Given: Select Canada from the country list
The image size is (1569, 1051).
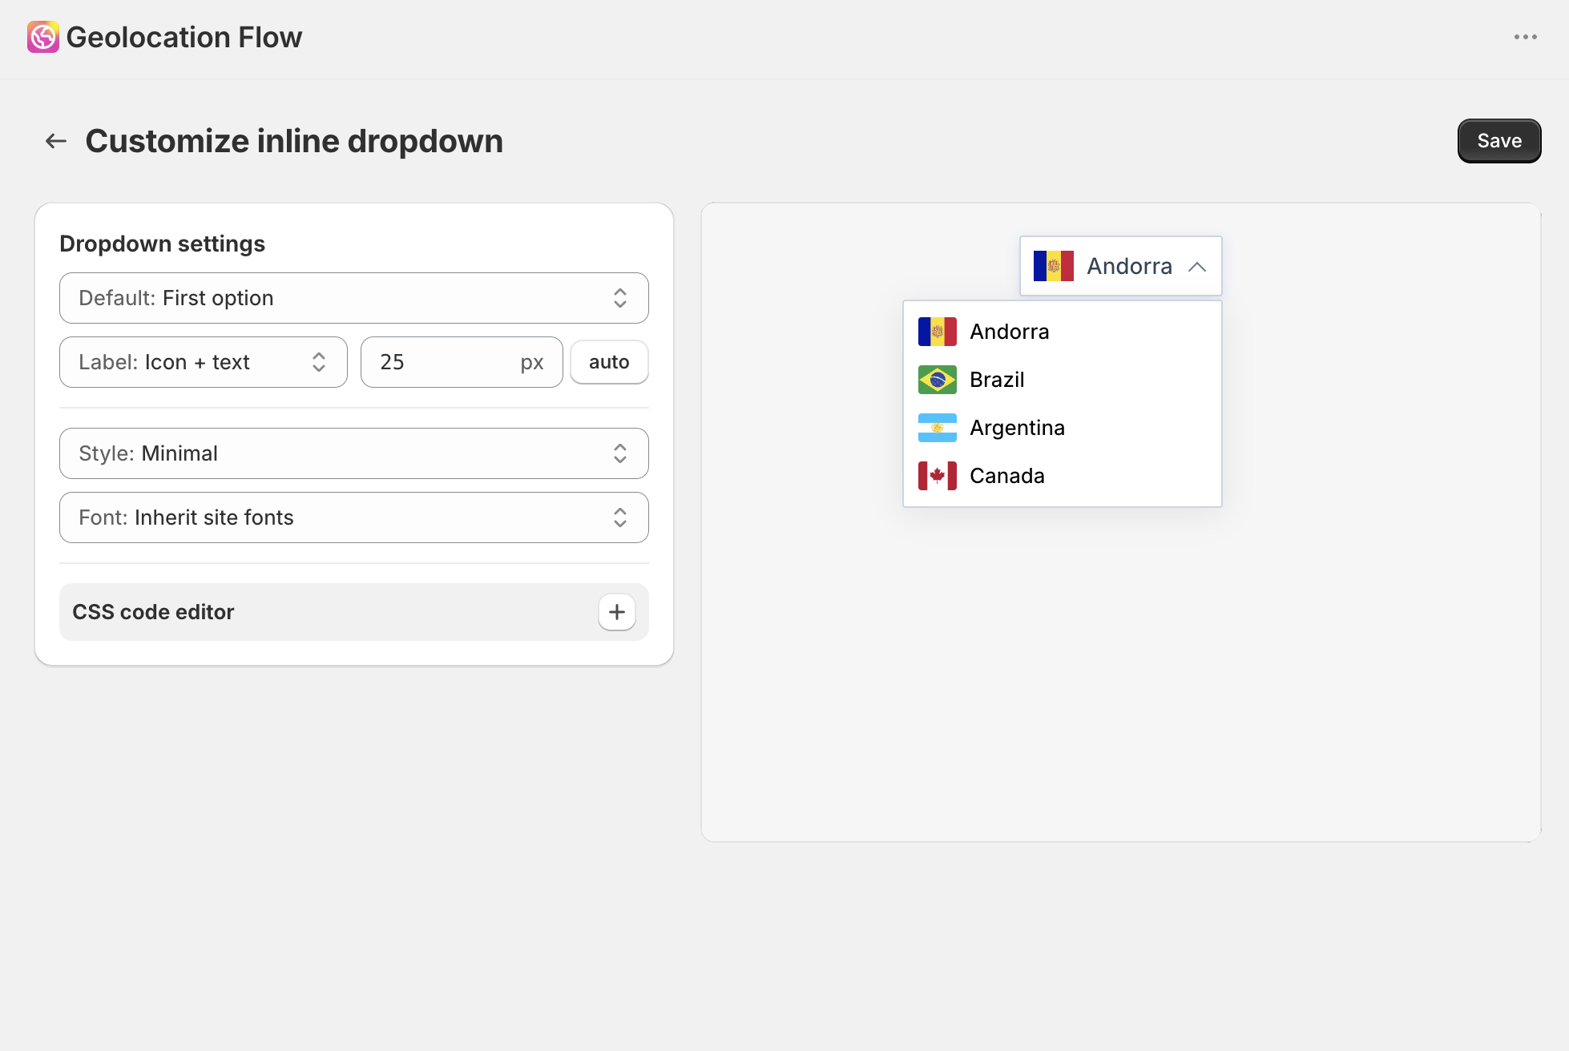Looking at the screenshot, I should pyautogui.click(x=1006, y=474).
